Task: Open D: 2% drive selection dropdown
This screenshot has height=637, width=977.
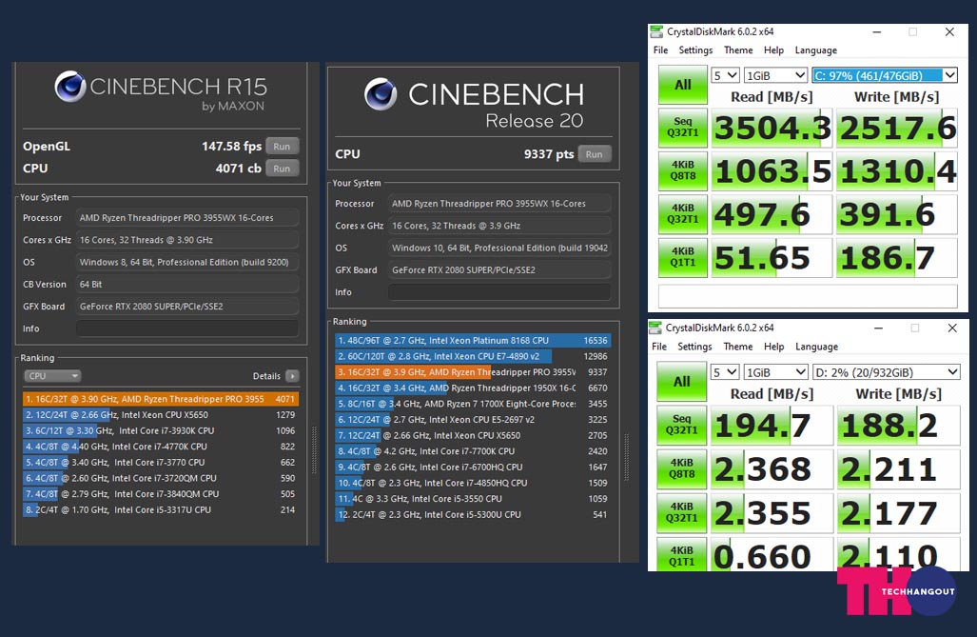Action: pos(886,372)
